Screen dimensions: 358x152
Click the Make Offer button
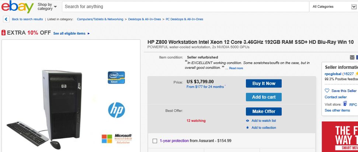[264, 112]
